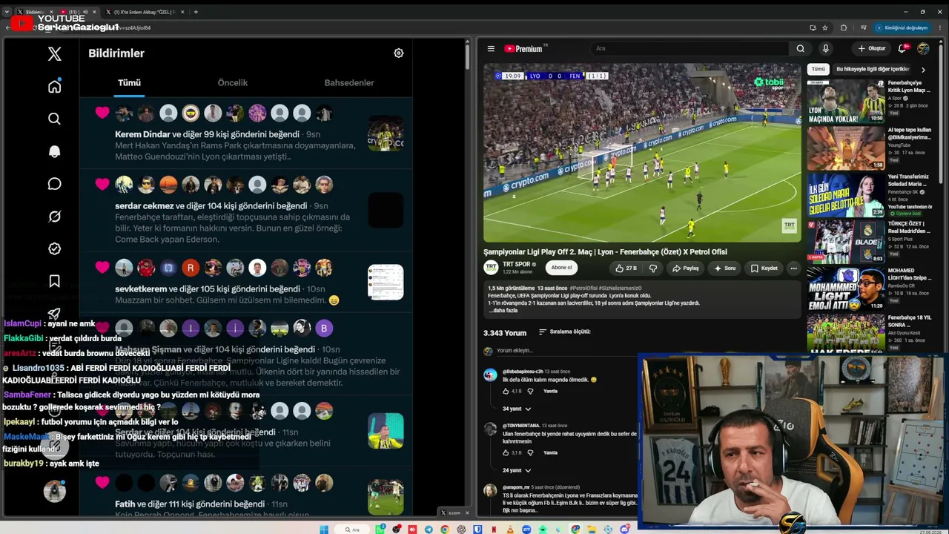Open the Lyon Maçında Yoklar video thumbnail
The width and height of the screenshot is (949, 534).
click(x=846, y=101)
